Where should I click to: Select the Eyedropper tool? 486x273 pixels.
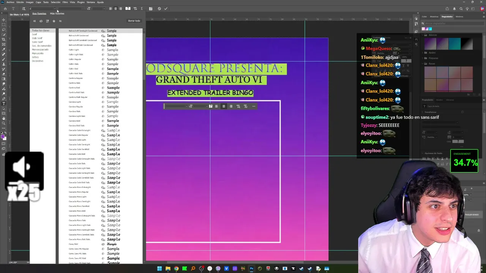(4, 49)
